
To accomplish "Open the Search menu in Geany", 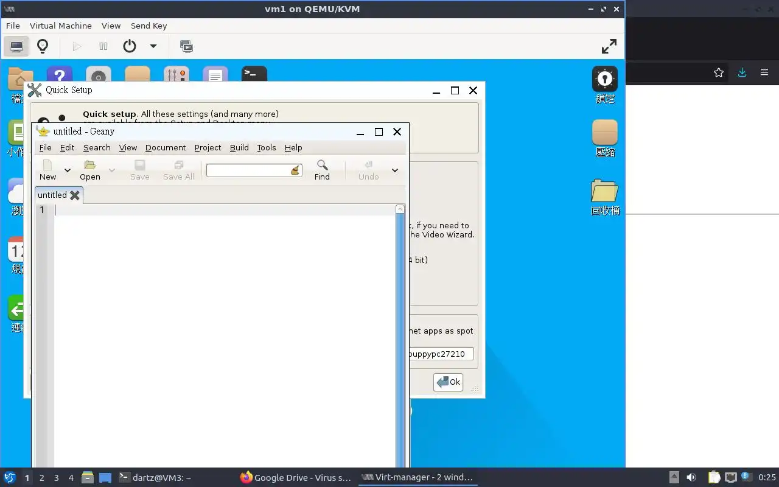I will [97, 147].
